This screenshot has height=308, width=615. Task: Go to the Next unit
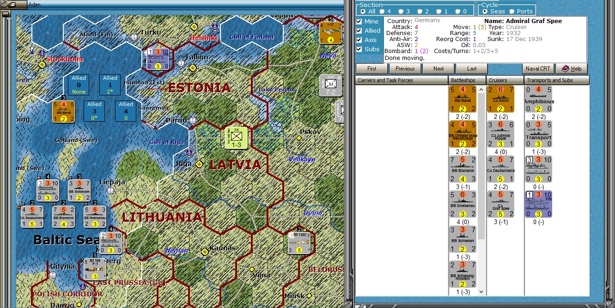tap(438, 69)
